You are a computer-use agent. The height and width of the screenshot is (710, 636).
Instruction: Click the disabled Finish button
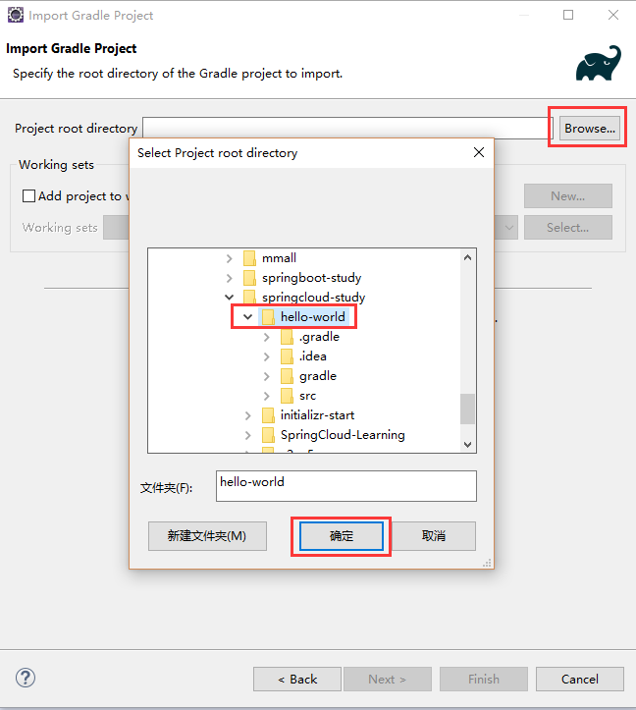pos(484,680)
